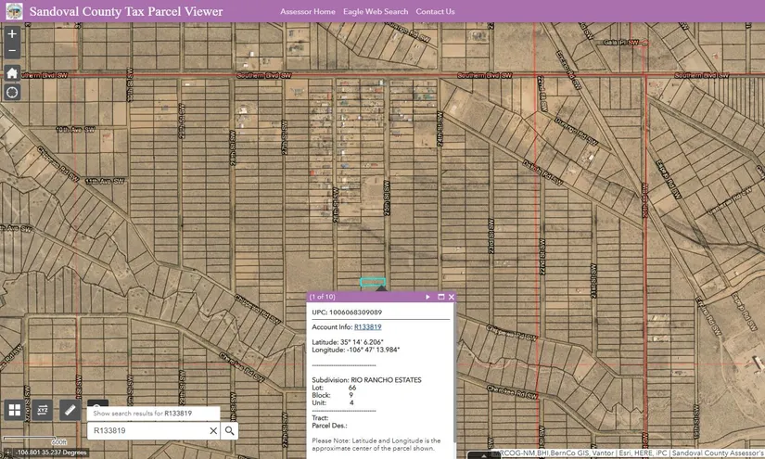The width and height of the screenshot is (765, 459).
Task: Open the basemap gallery grid widget
Action: [x=15, y=410]
